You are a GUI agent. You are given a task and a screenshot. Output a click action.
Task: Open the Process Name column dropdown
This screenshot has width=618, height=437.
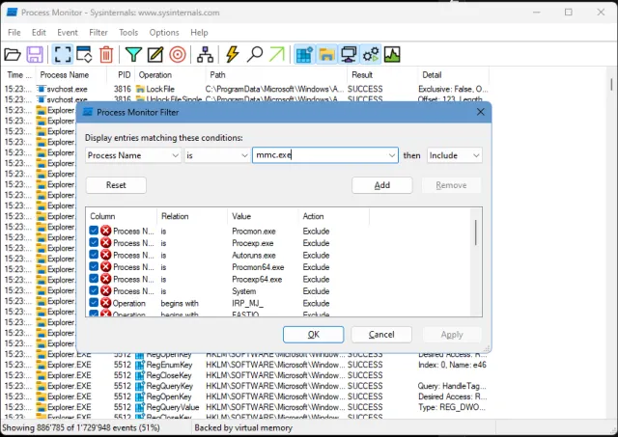[175, 155]
